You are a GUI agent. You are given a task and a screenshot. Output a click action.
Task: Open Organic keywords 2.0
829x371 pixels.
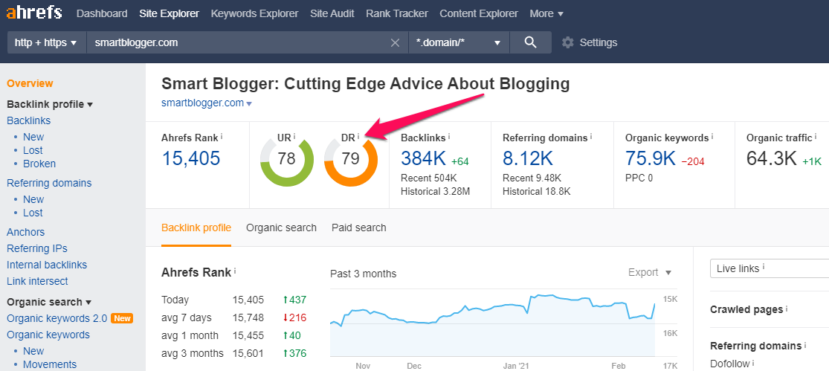pyautogui.click(x=57, y=318)
